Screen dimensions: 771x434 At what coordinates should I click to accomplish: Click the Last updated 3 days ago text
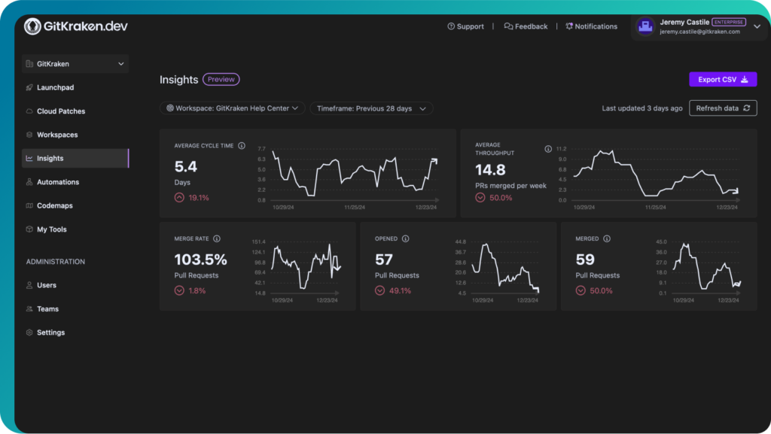pos(642,108)
